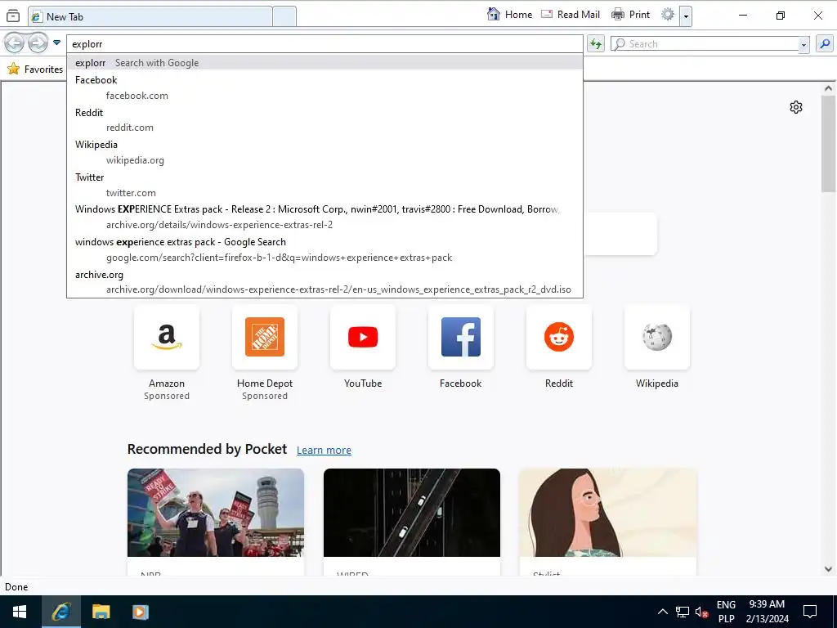
Task: Select the windows experience extras pack Google Search suggestion
Action: (325, 249)
